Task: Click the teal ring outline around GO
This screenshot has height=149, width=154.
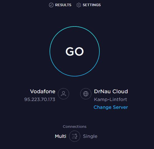Action: (75, 27)
